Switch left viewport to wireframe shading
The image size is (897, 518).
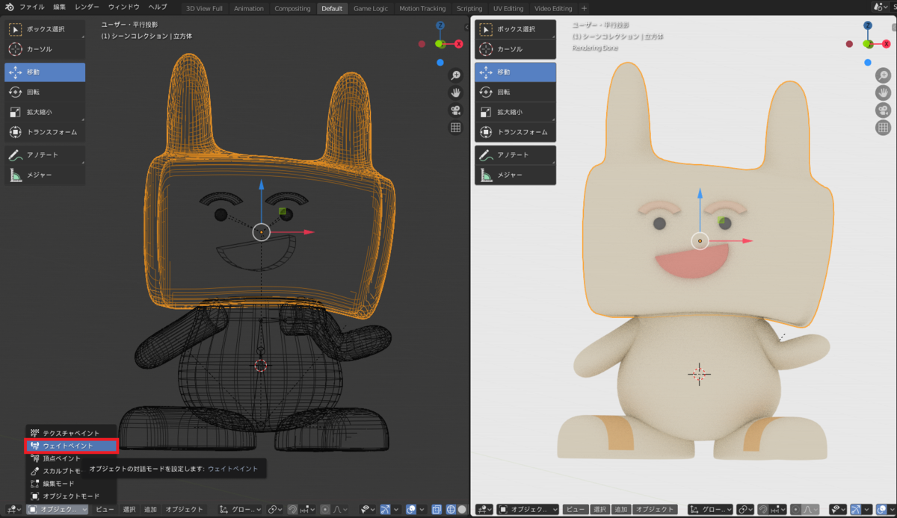click(x=451, y=510)
